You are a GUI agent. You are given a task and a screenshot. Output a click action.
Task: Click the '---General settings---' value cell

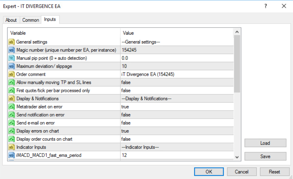[177, 42]
